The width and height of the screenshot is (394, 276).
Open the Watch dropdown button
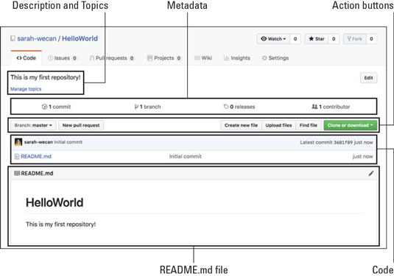point(273,39)
